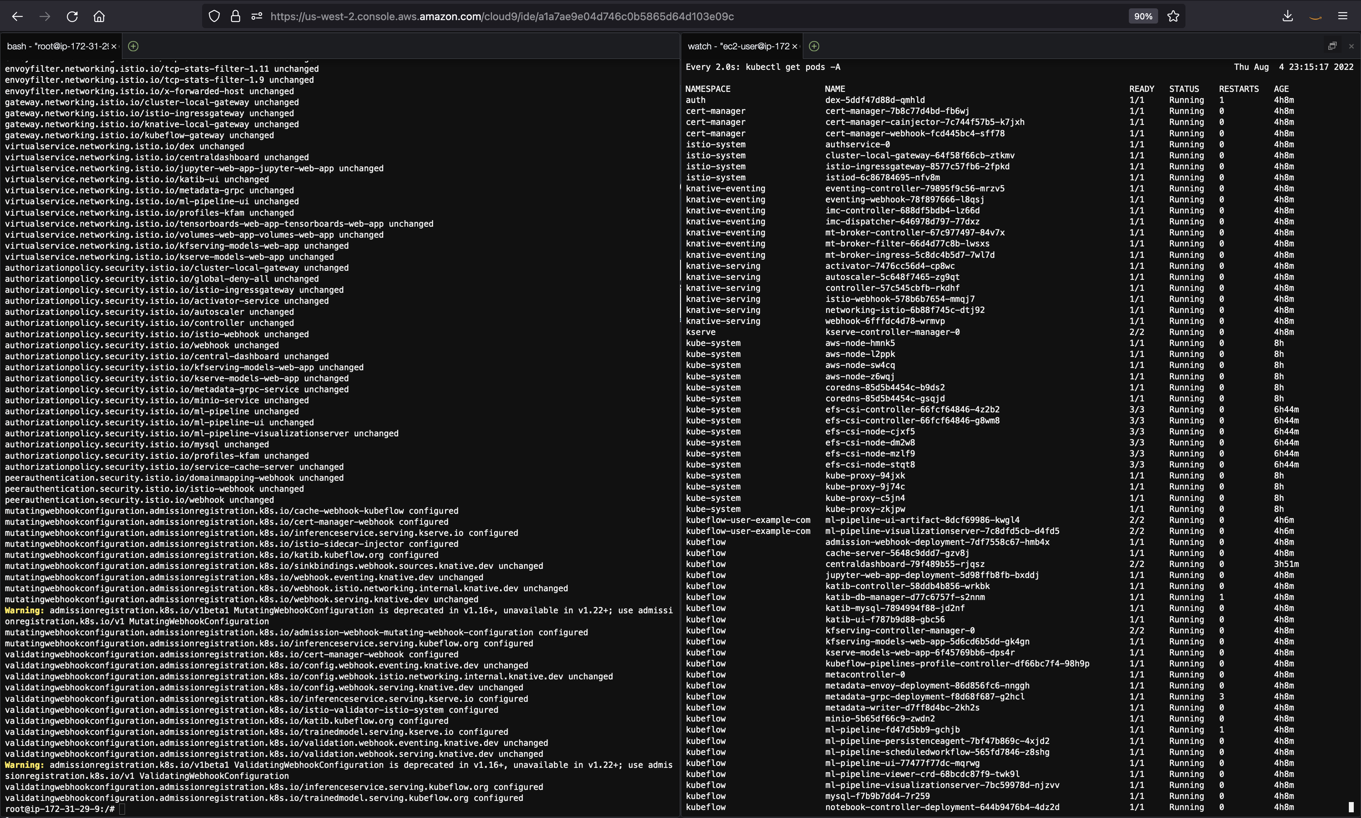The image size is (1361, 818).
Task: Reload the page with the refresh icon
Action: (72, 17)
